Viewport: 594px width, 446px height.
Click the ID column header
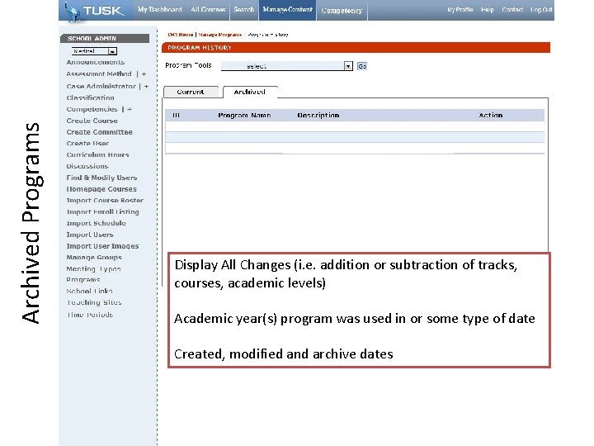[x=177, y=116]
